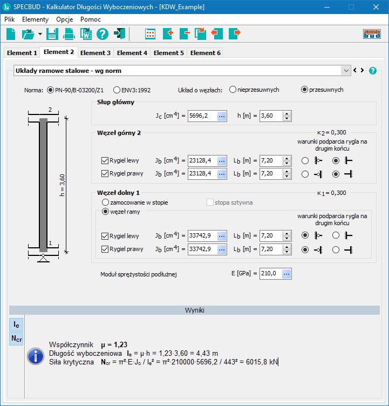Click the exit program door icon

(x=119, y=34)
